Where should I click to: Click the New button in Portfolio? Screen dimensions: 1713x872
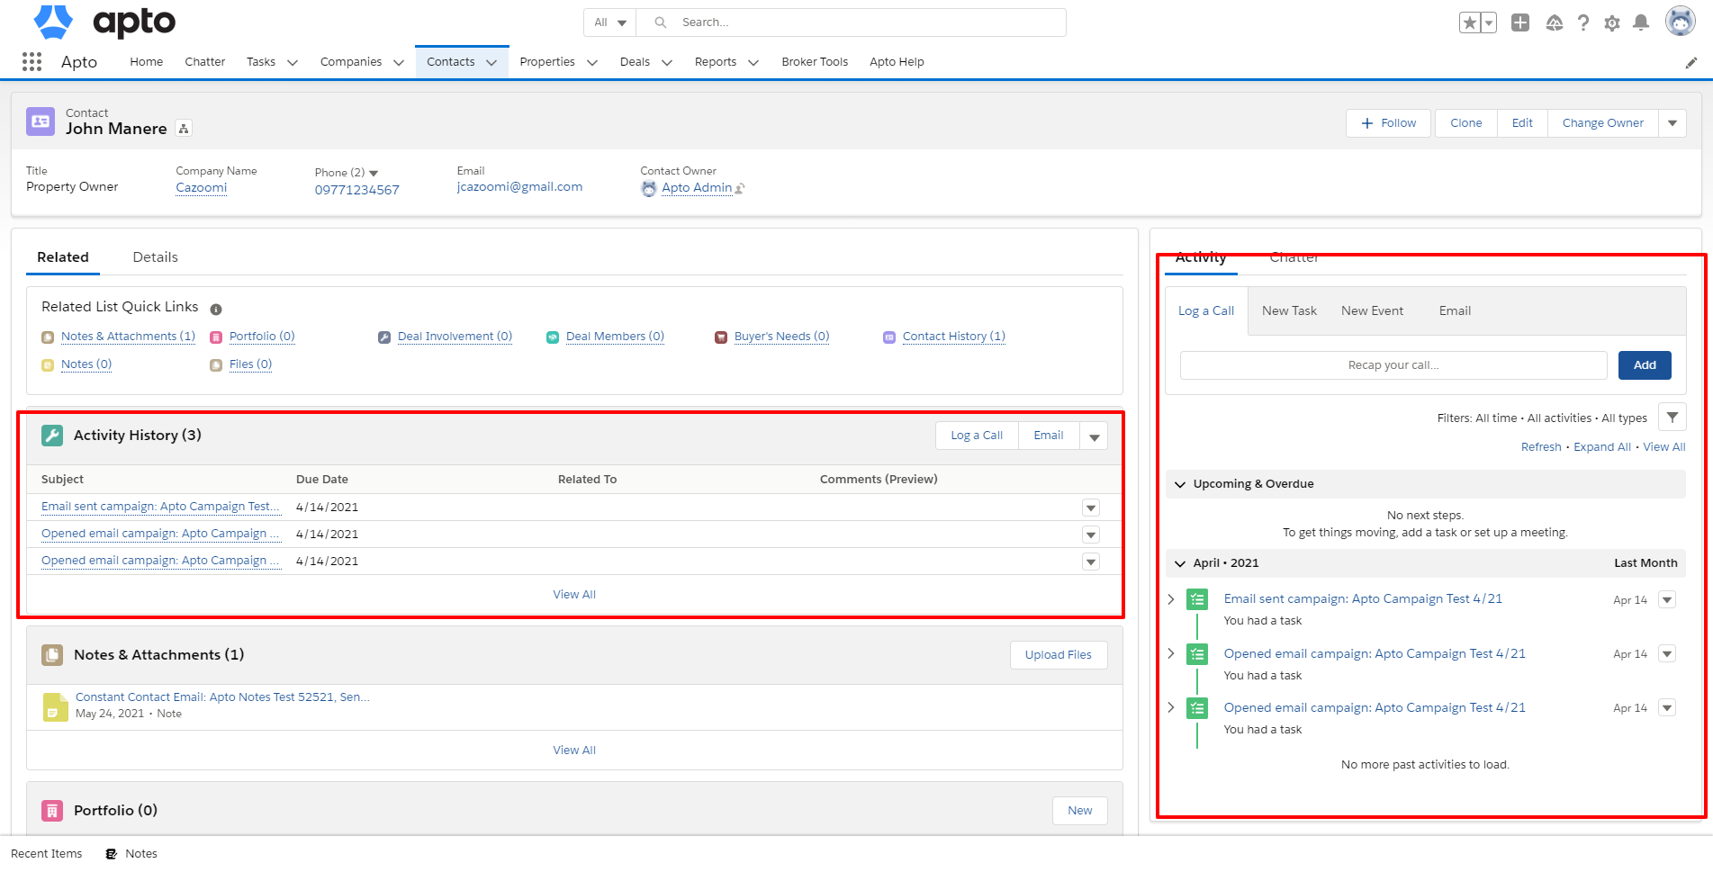1080,811
